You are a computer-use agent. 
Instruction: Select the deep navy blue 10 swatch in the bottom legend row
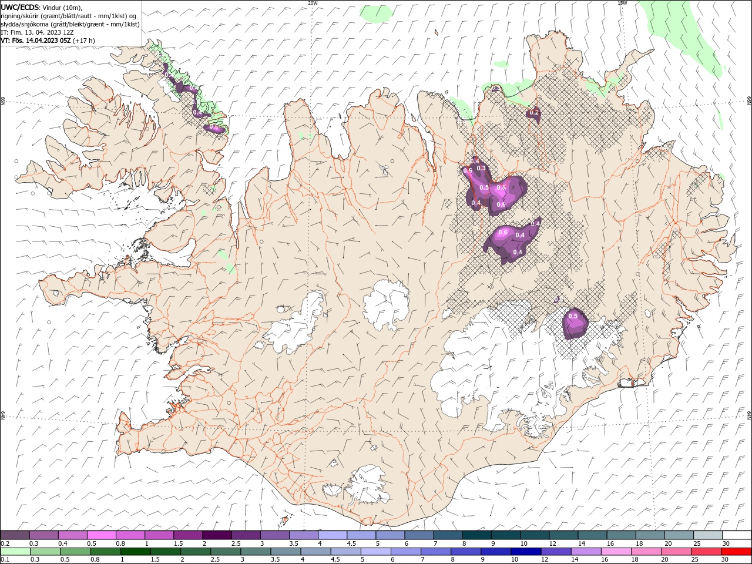[526, 552]
